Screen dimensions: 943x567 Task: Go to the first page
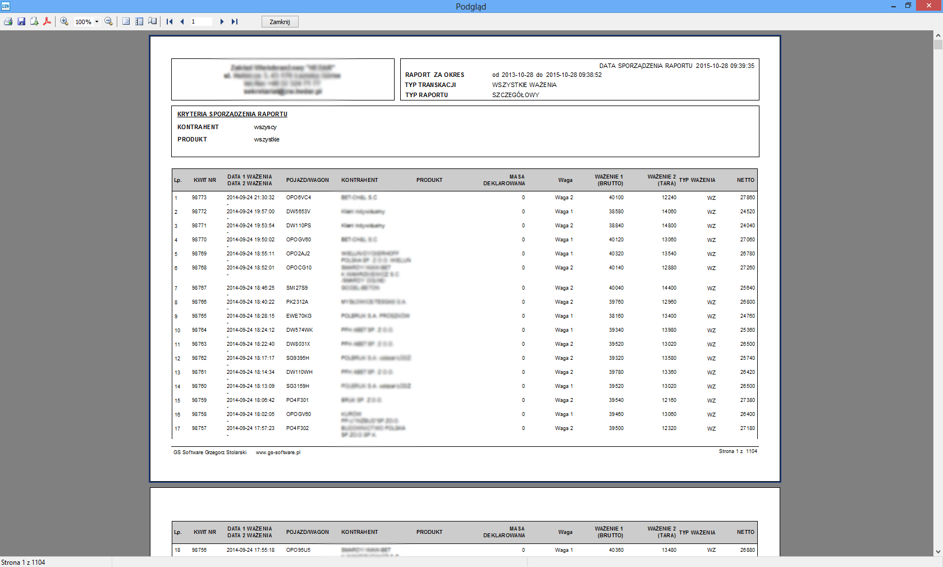(x=170, y=21)
